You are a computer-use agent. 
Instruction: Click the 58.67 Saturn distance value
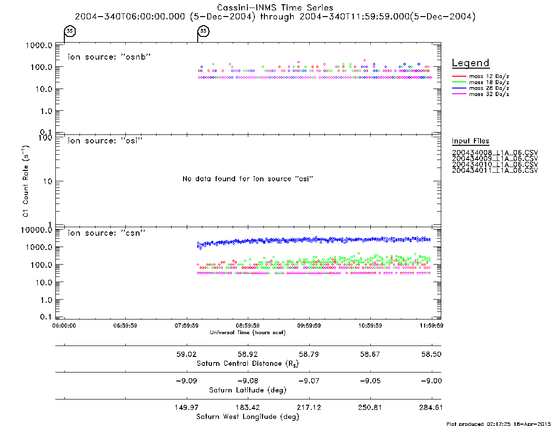(370, 354)
